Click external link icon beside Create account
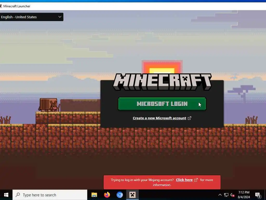 (189, 118)
